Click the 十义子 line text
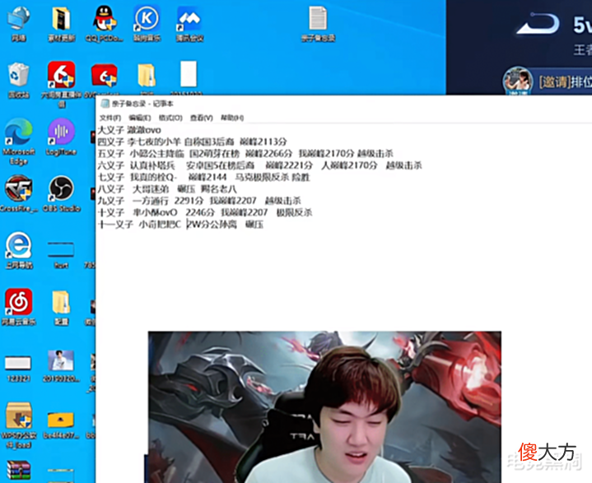The width and height of the screenshot is (592, 483). click(x=205, y=212)
